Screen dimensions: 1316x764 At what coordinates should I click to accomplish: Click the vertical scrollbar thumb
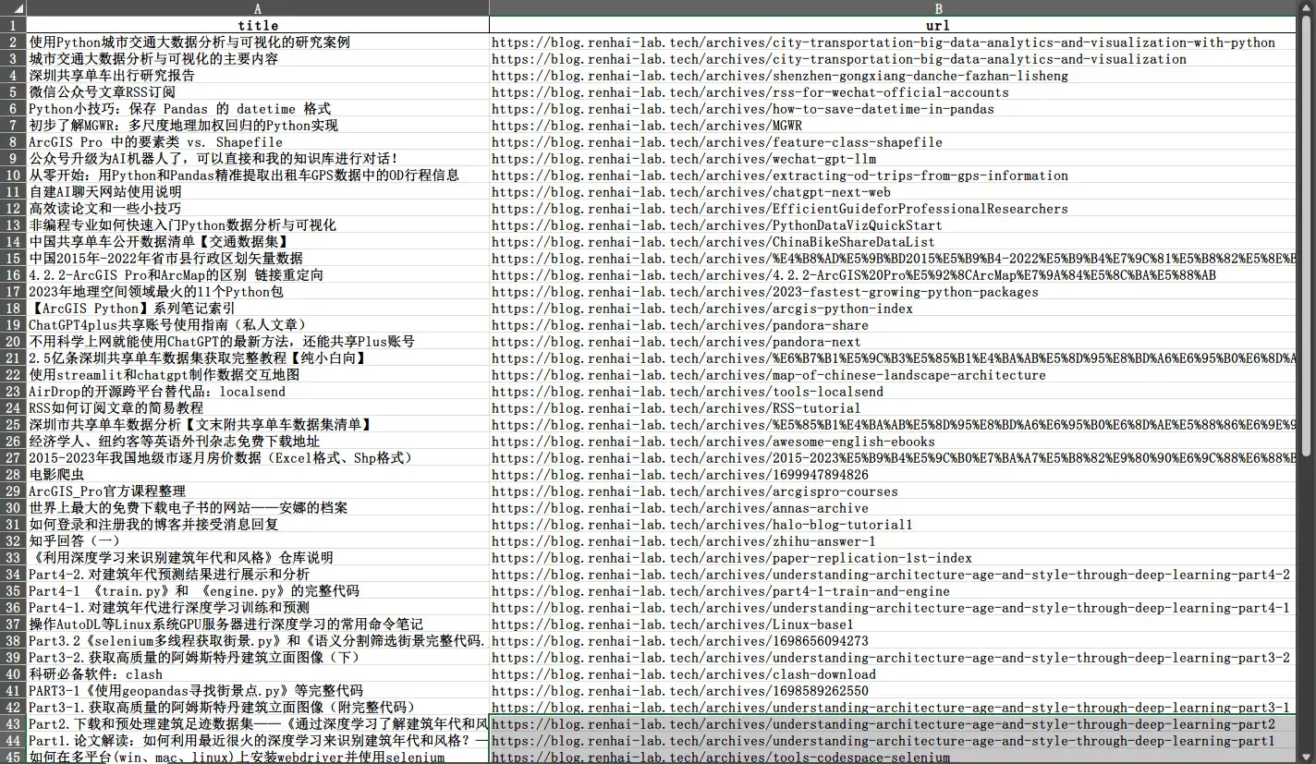tap(1306, 234)
